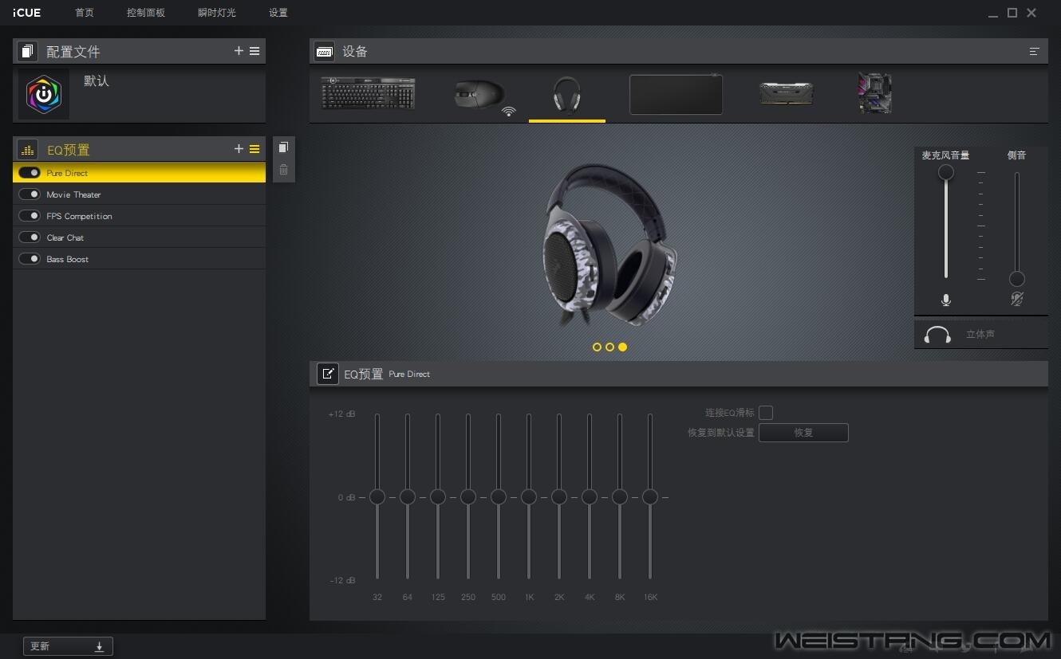
Task: Select the wireless mouse device
Action: (484, 96)
